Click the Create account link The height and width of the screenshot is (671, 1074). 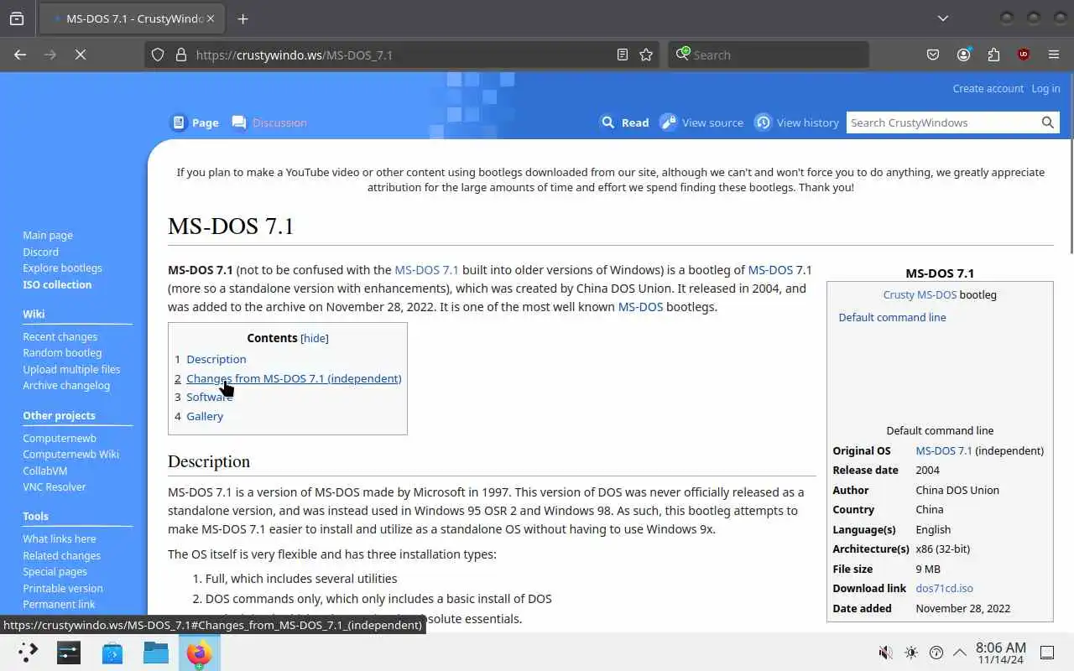click(x=988, y=88)
